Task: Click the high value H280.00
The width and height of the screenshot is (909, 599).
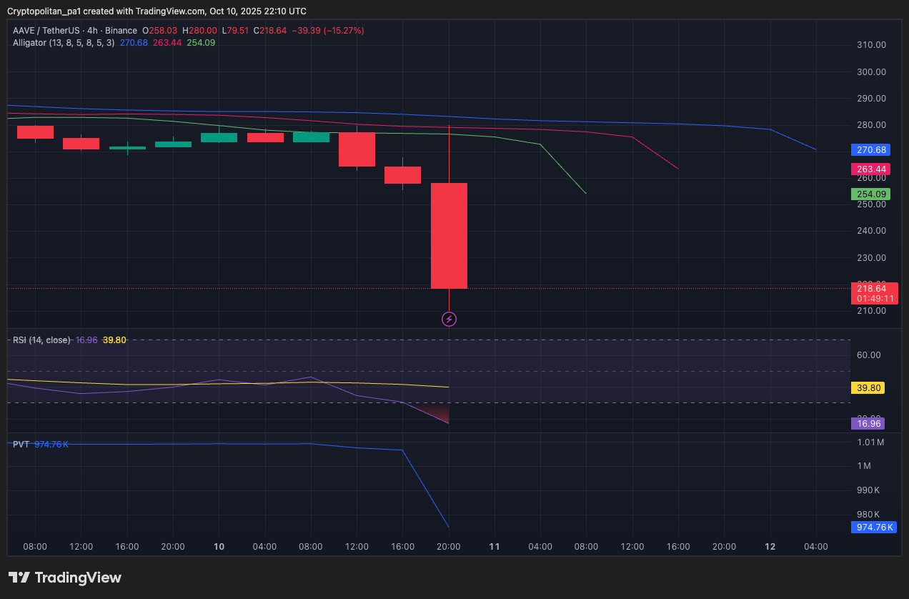Action: pyautogui.click(x=199, y=31)
